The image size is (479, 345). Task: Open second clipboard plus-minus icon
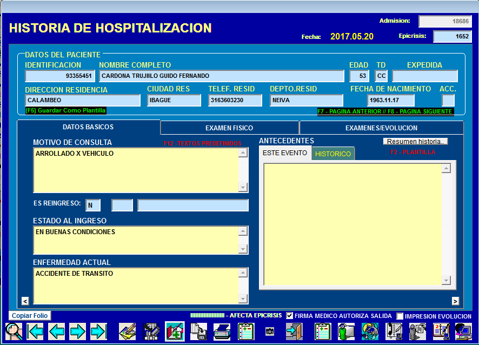pos(323,331)
